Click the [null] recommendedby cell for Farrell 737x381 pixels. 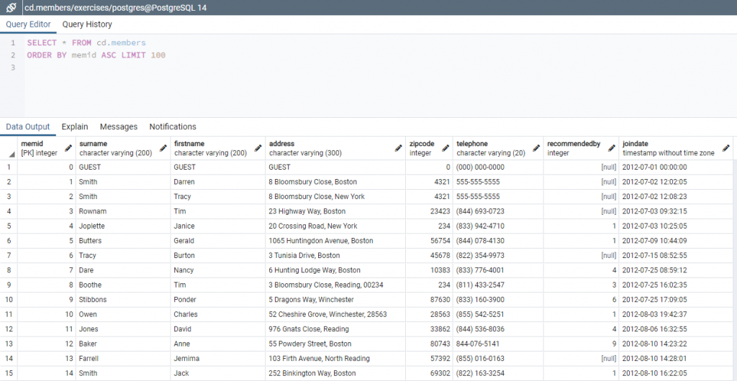[x=582, y=359]
